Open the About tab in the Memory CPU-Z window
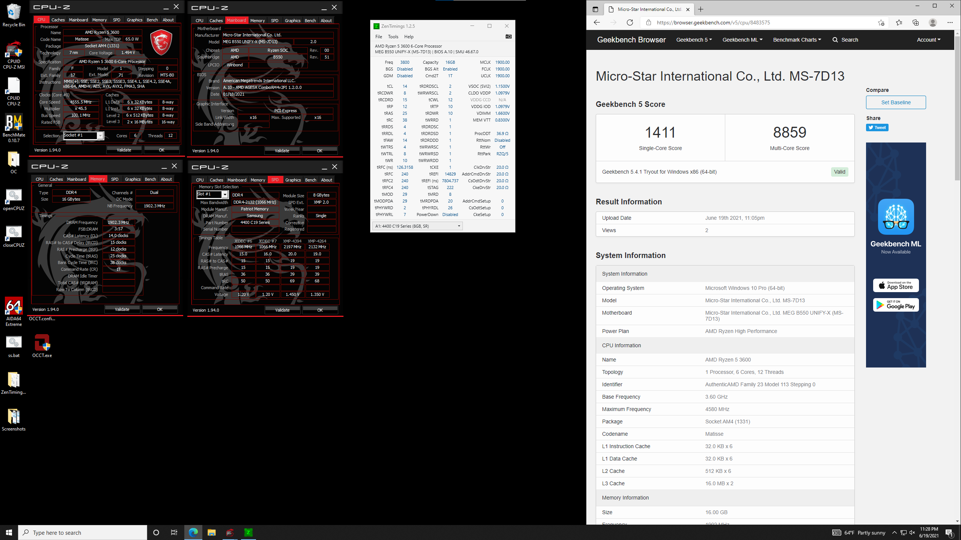The image size is (961, 540). [x=166, y=179]
